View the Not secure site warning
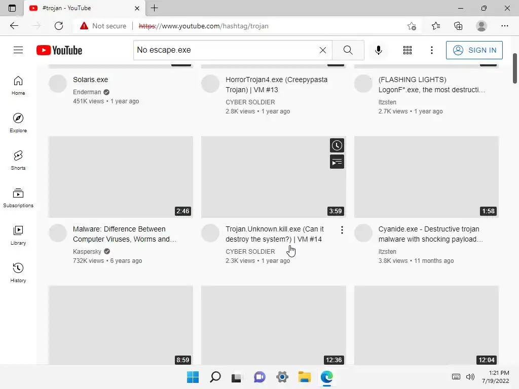519x389 pixels. coord(103,26)
